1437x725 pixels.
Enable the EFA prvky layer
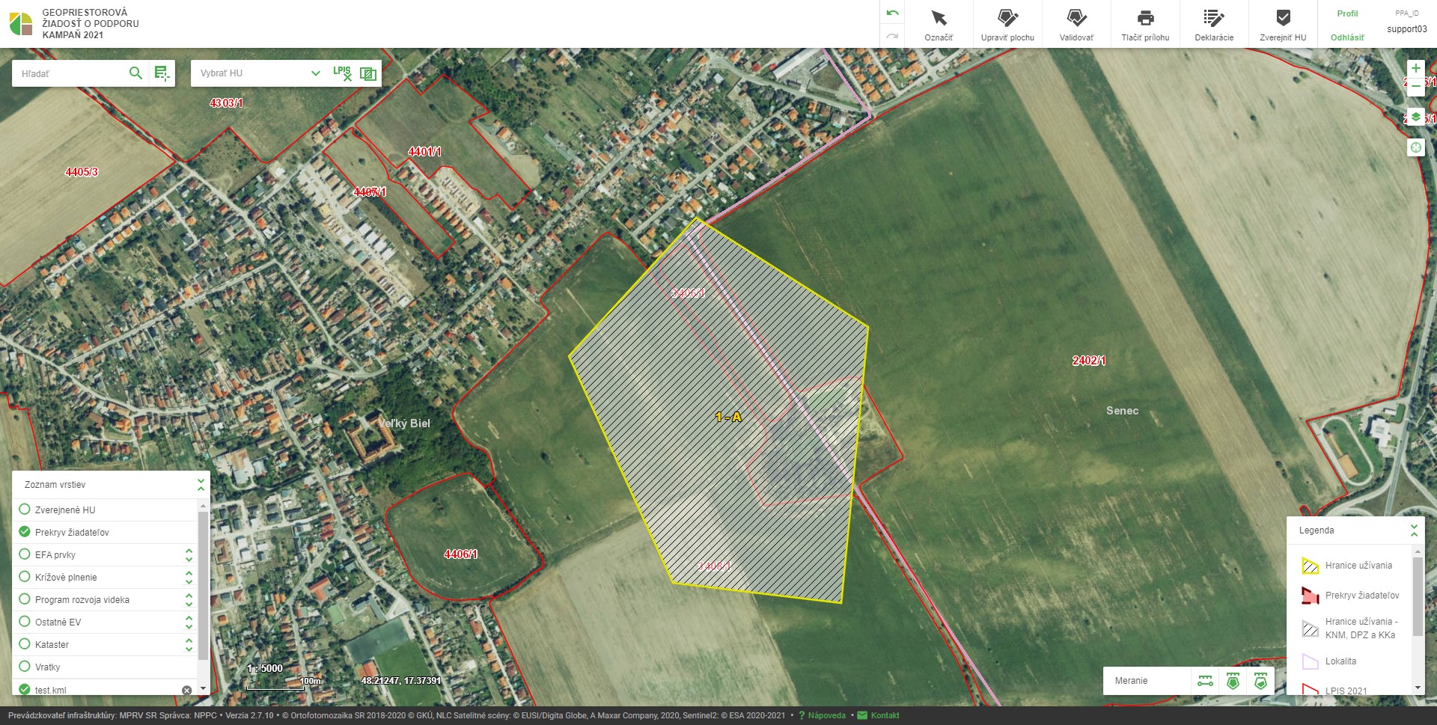point(25,554)
